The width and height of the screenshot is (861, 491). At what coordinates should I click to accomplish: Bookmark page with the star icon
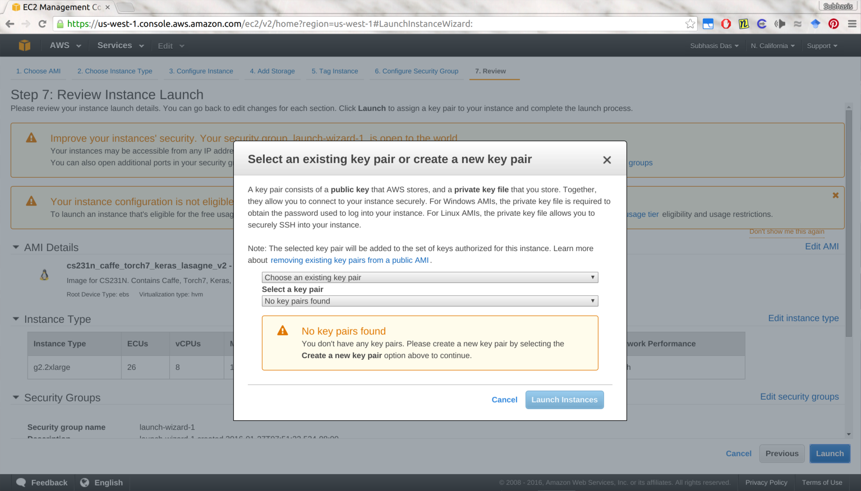(690, 24)
